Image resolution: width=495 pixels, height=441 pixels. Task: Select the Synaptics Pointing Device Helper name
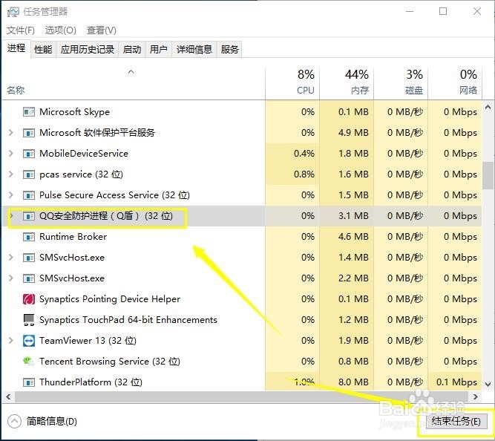(x=110, y=299)
